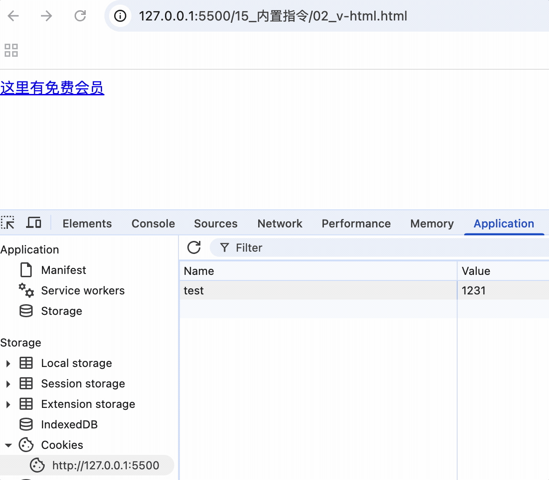
Task: Collapse the Cookies tree item
Action: [8, 445]
